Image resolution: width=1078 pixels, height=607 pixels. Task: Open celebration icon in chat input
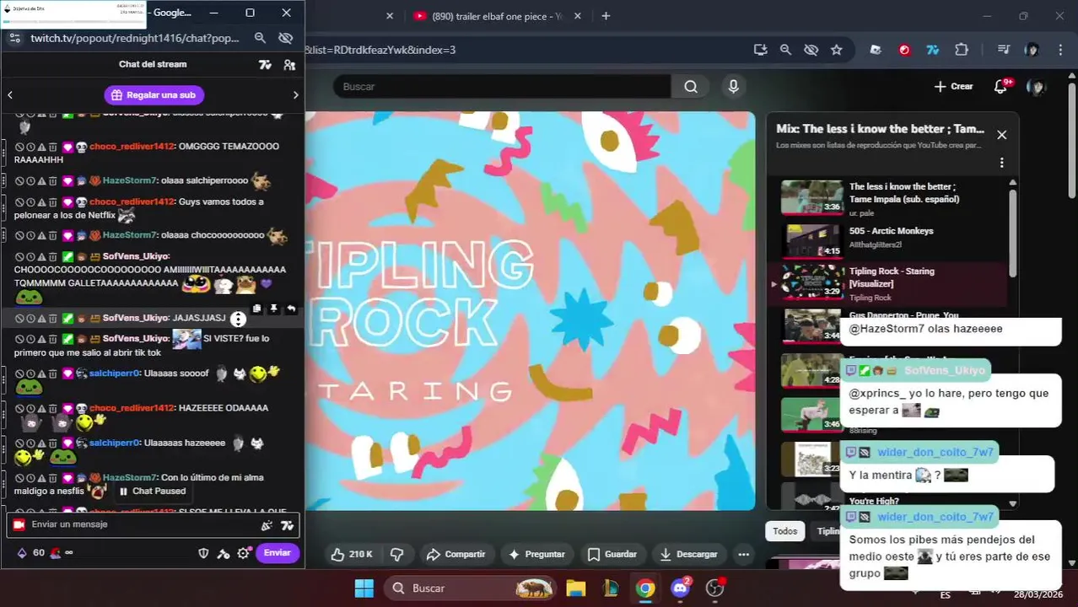click(x=267, y=525)
